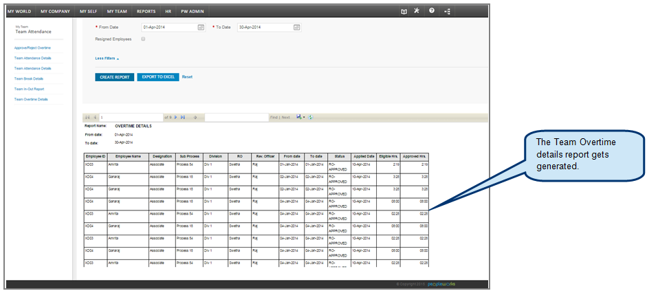
Task: Click the Sub Process column header
Action: tap(189, 157)
